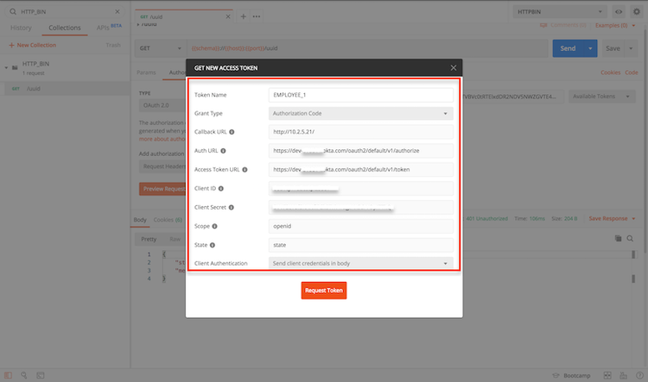Viewport: 648px width, 382px height.
Task: Click help question mark icon in status bar
Action: (639, 375)
